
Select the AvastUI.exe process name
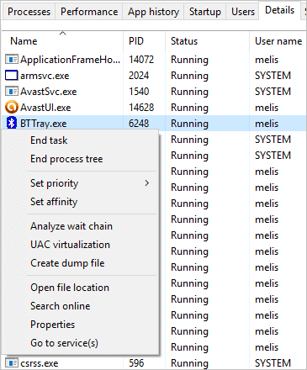45,108
